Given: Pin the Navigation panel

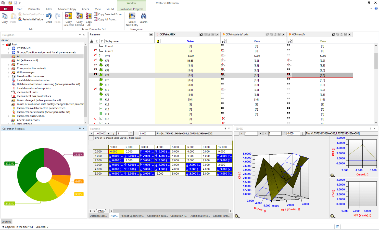Looking at the screenshot, I should coord(80,35).
